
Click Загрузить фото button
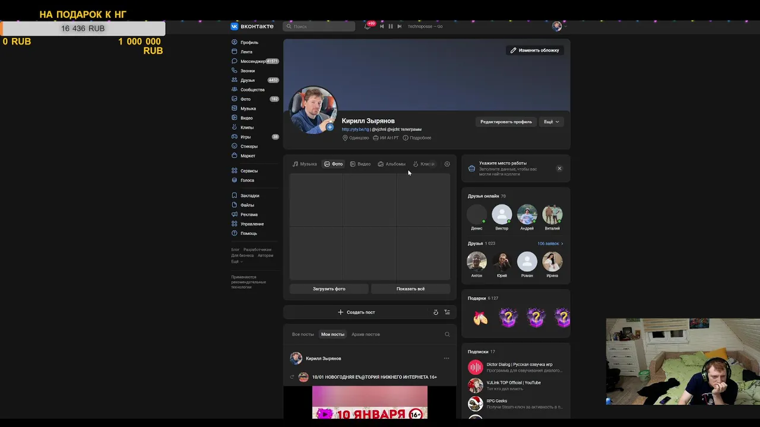point(329,289)
